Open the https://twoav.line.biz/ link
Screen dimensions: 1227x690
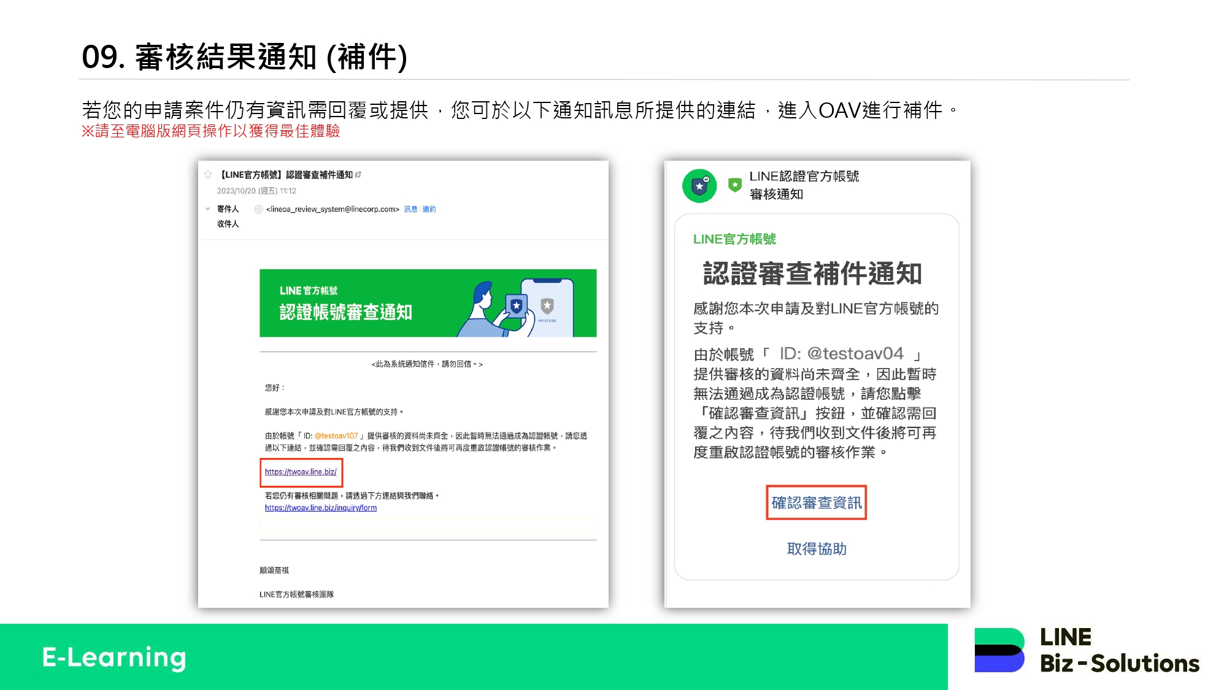point(301,472)
